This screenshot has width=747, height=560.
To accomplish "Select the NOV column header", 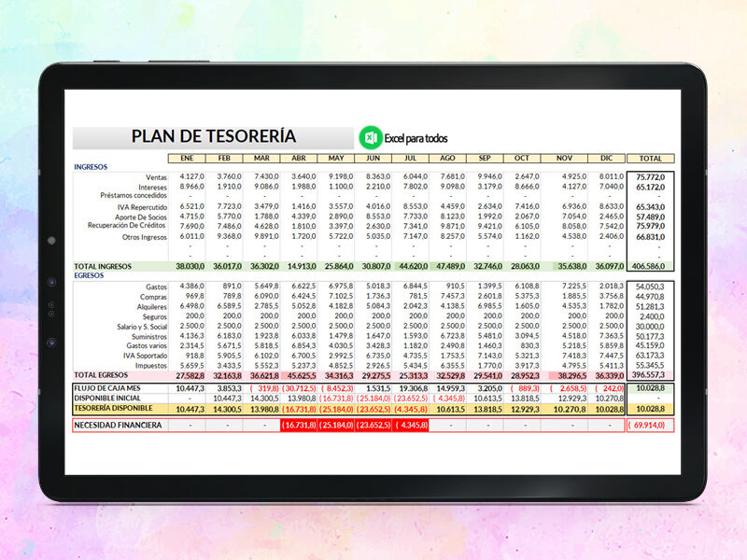I will pos(564,158).
